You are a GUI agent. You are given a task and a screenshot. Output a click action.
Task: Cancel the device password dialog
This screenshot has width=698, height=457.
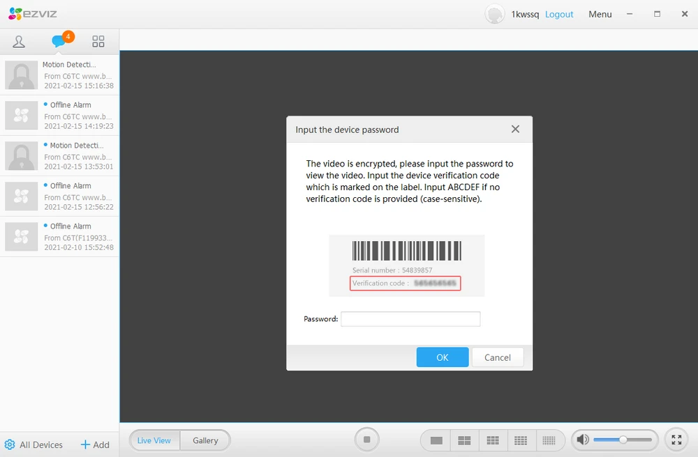click(x=497, y=357)
